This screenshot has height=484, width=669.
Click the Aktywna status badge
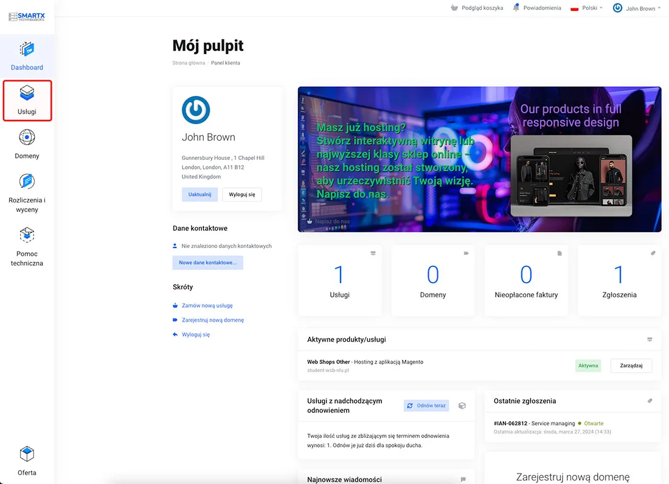[x=588, y=366]
